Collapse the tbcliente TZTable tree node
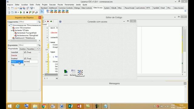This screenshot has width=194, height=109. pyautogui.click(x=11, y=30)
